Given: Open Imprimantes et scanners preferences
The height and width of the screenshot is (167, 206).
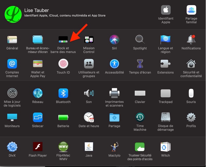Looking at the screenshot, I should [x=114, y=93].
